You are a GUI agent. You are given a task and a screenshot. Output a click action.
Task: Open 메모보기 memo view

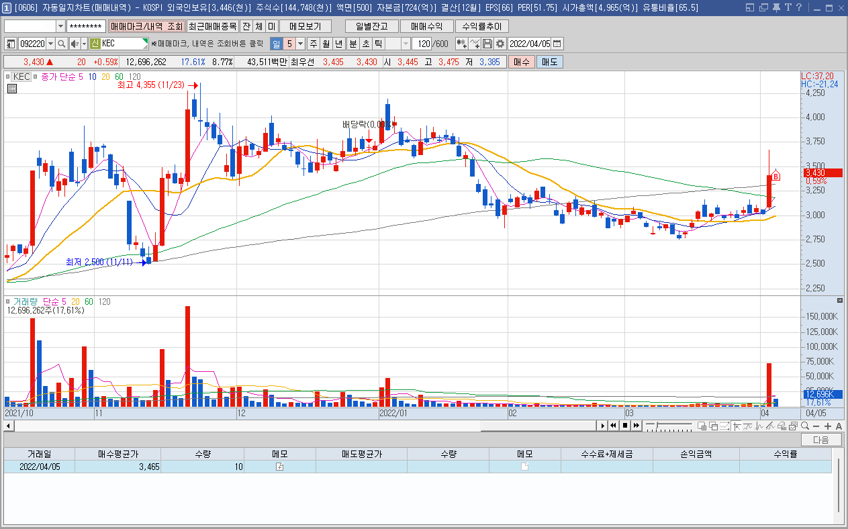[x=305, y=26]
